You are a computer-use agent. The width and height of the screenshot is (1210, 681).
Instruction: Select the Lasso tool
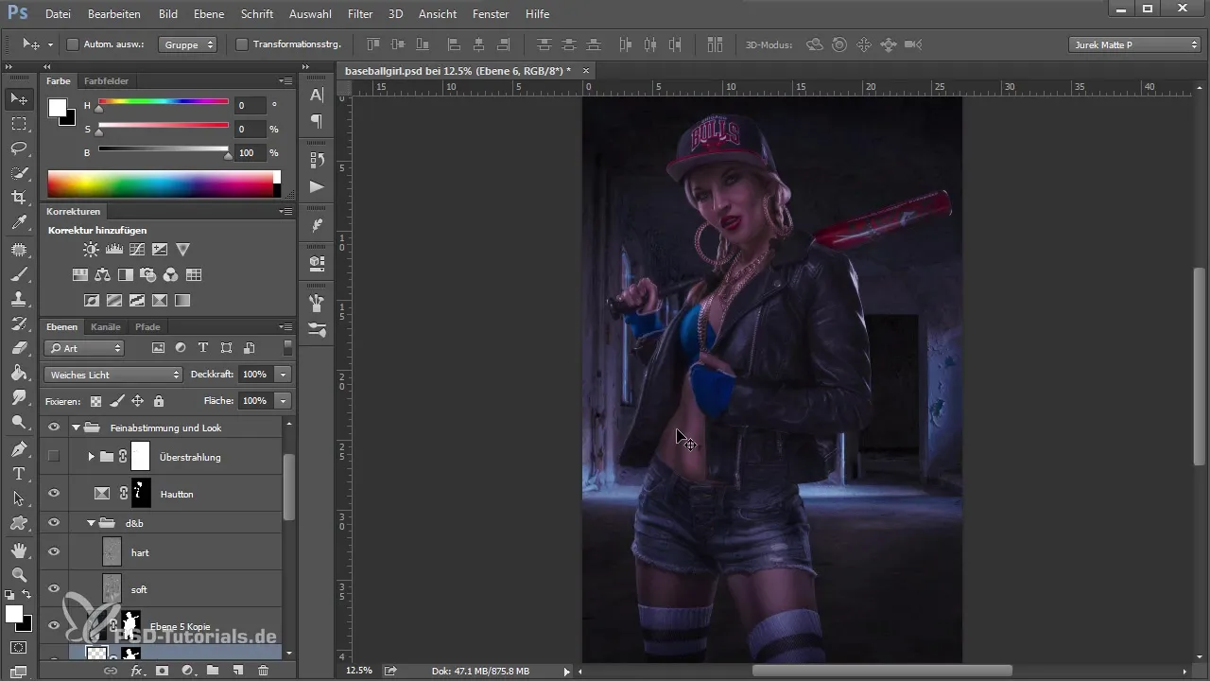click(19, 148)
